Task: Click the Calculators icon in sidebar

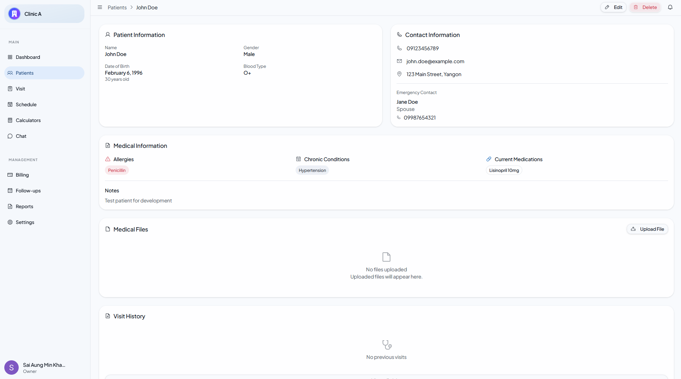Action: 10,120
